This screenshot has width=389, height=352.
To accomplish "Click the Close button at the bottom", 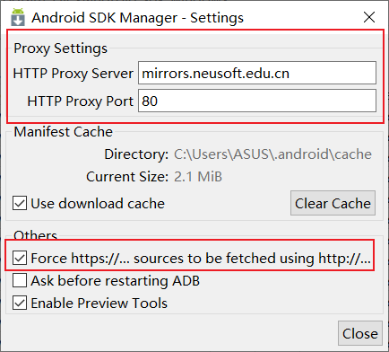I will tap(360, 333).
